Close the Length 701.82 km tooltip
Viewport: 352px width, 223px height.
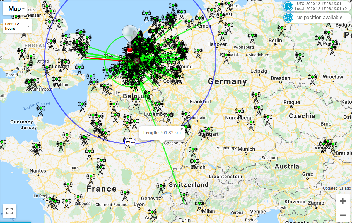(x=182, y=129)
